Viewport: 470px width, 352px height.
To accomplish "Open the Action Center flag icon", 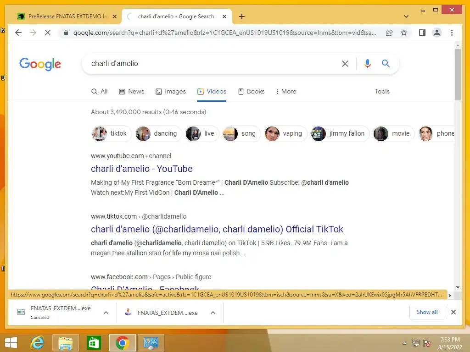I will click(427, 343).
